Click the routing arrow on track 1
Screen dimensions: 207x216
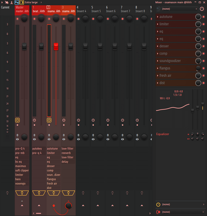(39, 206)
